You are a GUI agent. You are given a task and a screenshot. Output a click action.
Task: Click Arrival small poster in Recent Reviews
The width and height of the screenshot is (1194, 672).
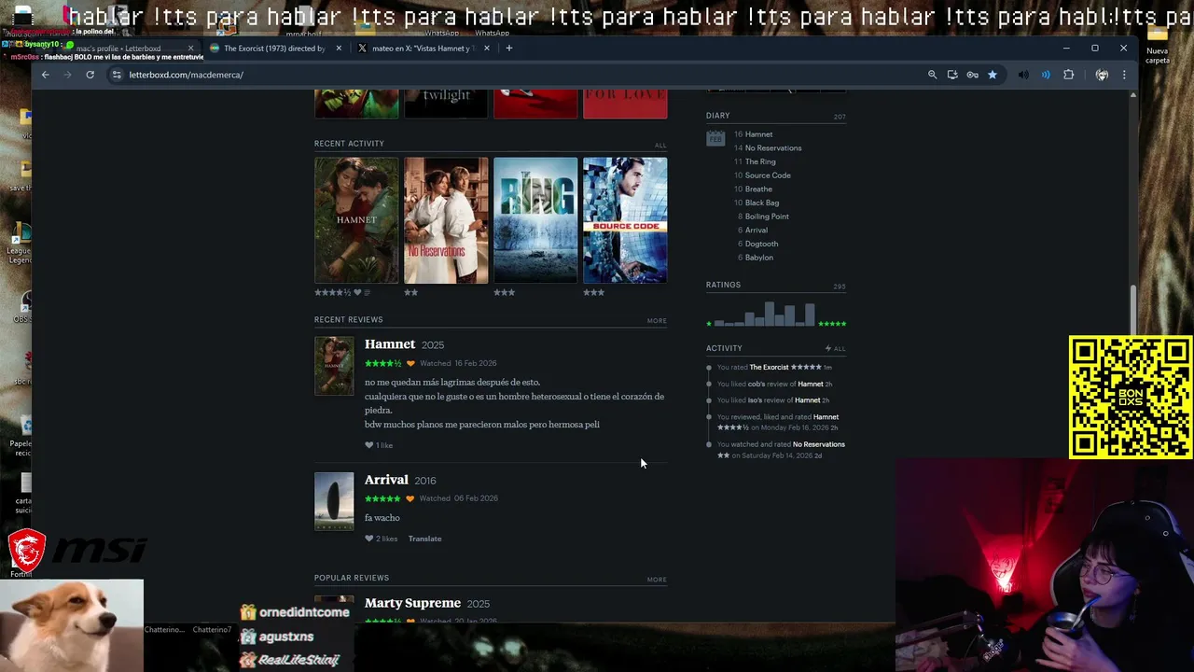click(x=334, y=501)
